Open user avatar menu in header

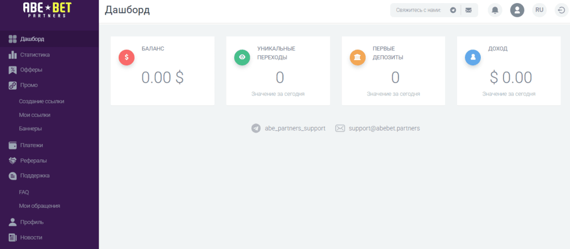pos(517,10)
